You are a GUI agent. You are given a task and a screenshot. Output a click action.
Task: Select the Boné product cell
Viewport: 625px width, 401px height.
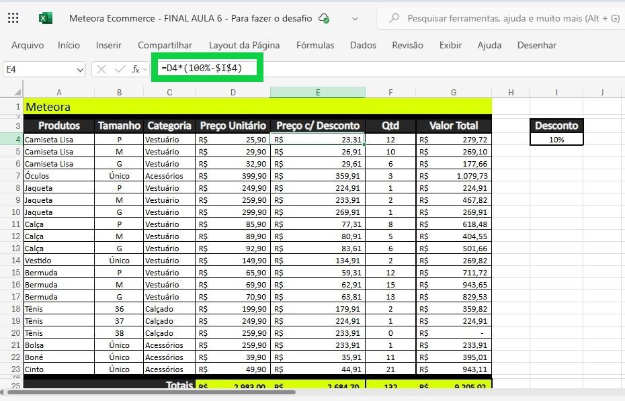pos(59,357)
